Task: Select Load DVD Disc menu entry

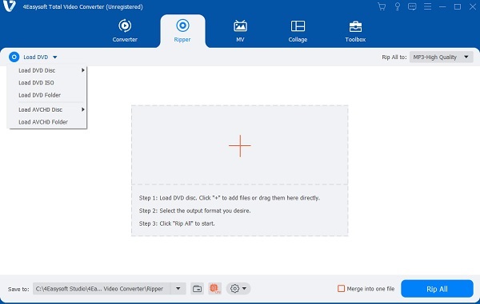Action: (x=47, y=70)
